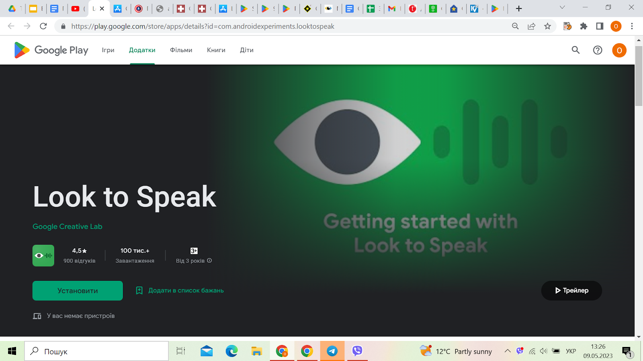
Task: Go back to the previous page
Action: click(11, 26)
